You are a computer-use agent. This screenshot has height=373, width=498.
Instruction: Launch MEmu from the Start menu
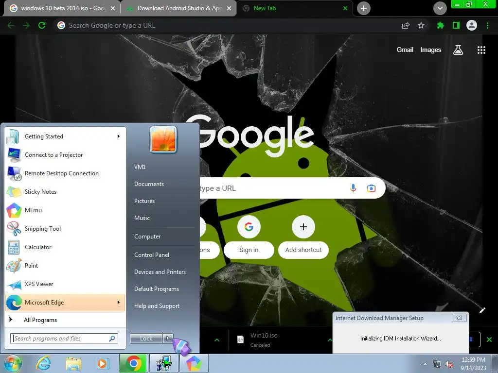click(65, 210)
